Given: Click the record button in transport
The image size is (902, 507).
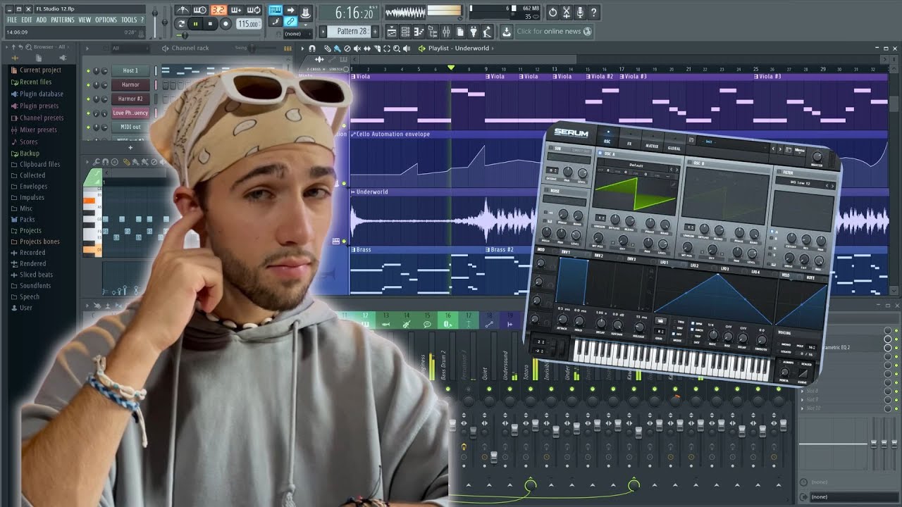Looking at the screenshot, I should tap(226, 24).
